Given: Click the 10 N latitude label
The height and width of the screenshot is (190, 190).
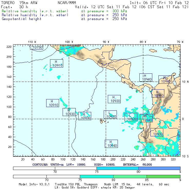Looking at the screenshot, I should click(x=185, y=82).
